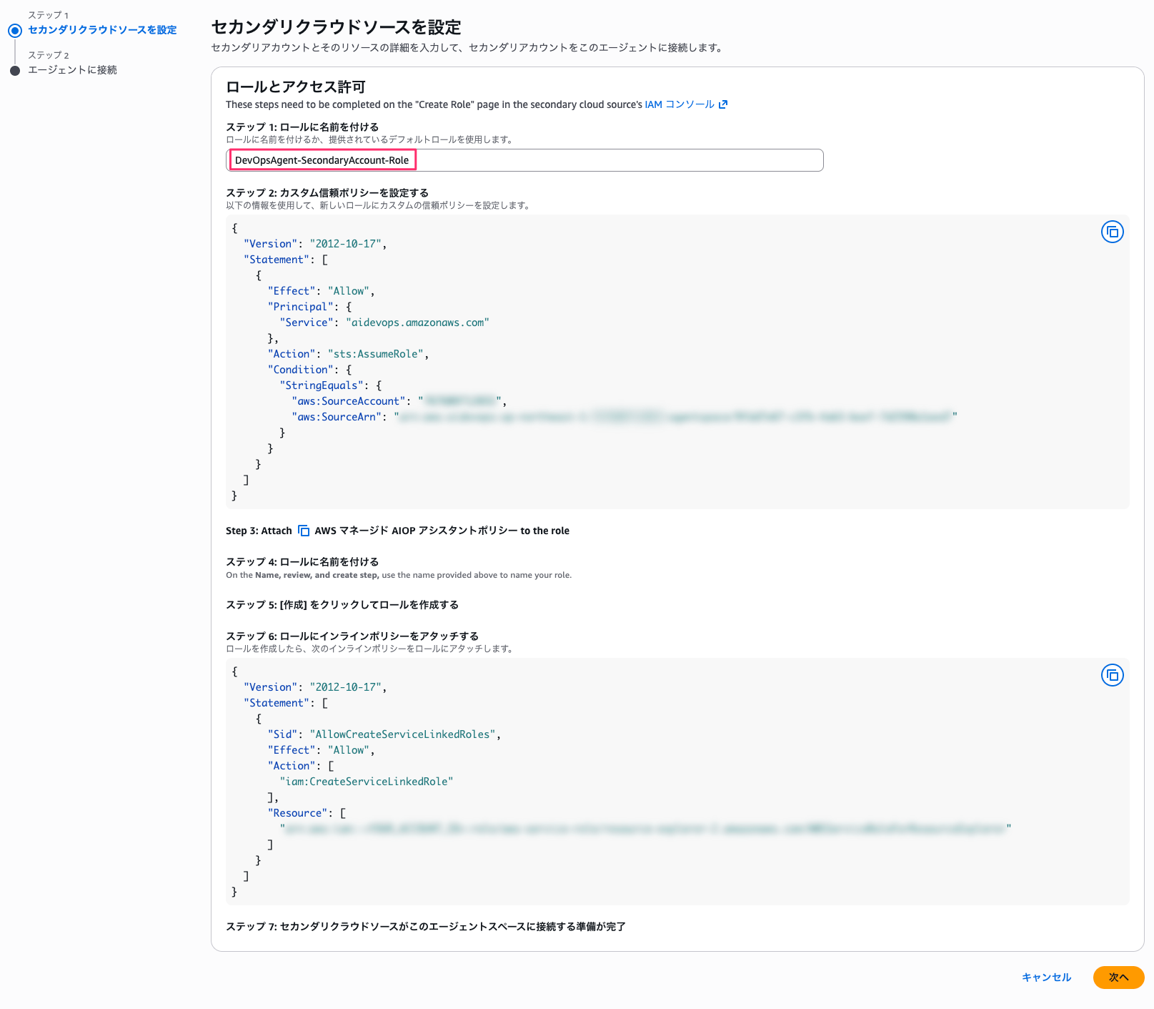
Task: Copy the AWS managed AIOP policy name
Action: coord(304,531)
